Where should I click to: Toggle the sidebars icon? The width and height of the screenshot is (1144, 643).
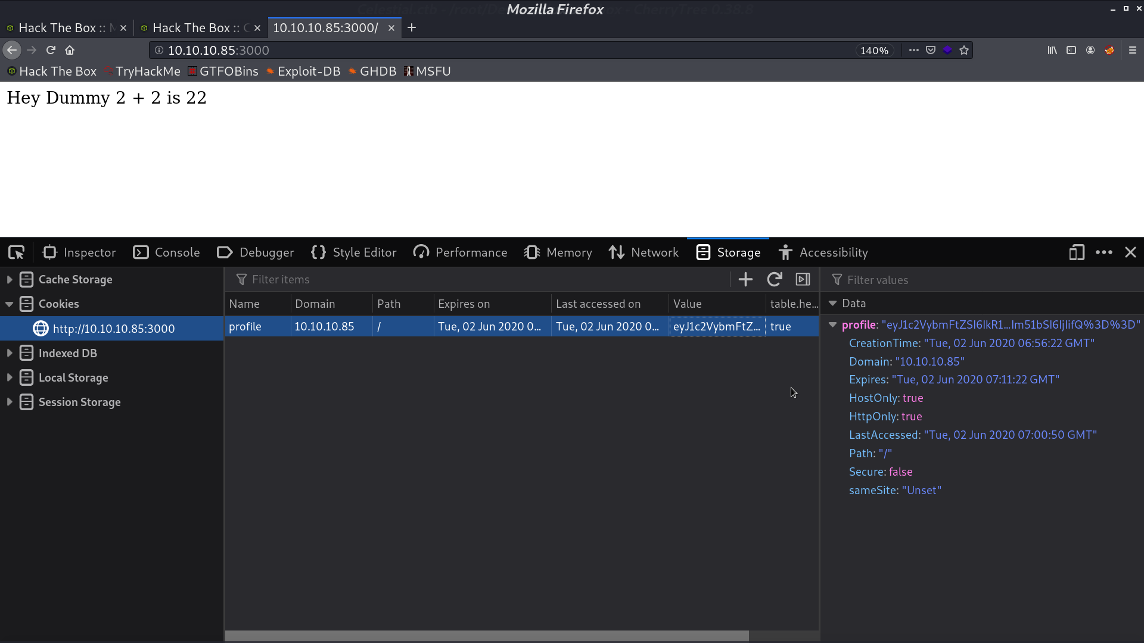pos(1071,50)
